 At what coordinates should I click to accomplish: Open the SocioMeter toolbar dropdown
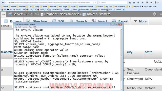[x=54, y=10]
